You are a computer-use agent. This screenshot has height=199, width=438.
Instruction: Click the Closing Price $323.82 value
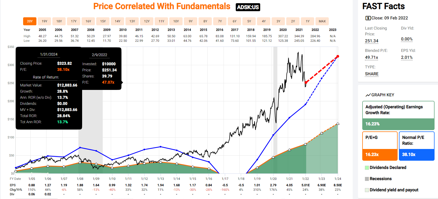(64, 63)
